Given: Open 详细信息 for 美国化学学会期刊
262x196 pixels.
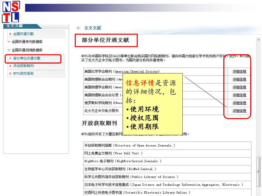Looking at the screenshot, I should pyautogui.click(x=239, y=71).
